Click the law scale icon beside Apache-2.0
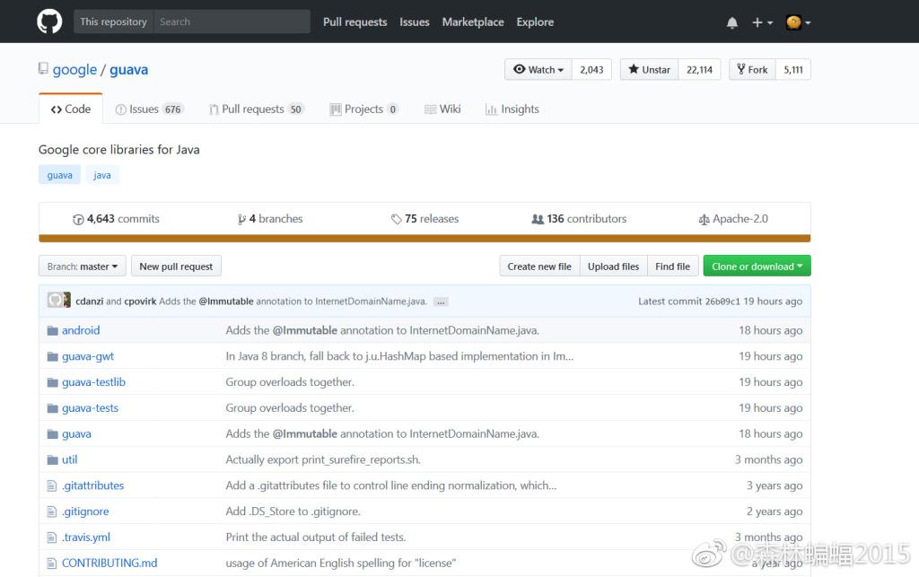919x577 pixels. [704, 219]
